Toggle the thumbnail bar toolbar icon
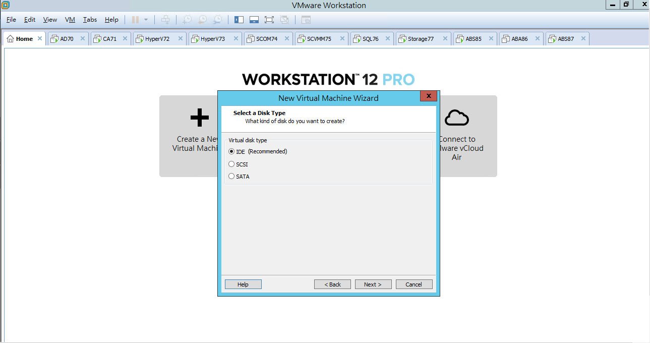The image size is (650, 343). 254,20
